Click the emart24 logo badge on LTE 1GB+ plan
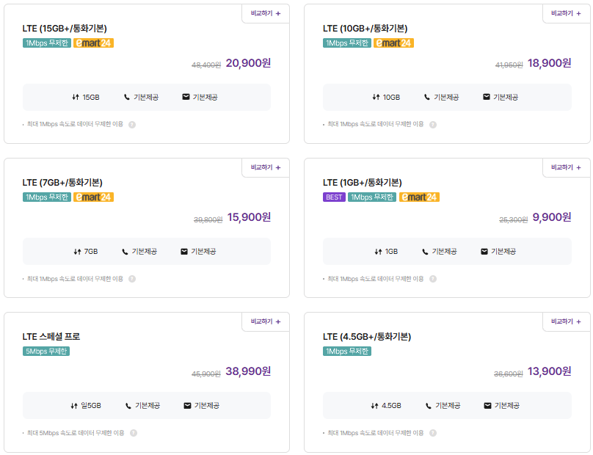The image size is (593, 455). [x=420, y=197]
